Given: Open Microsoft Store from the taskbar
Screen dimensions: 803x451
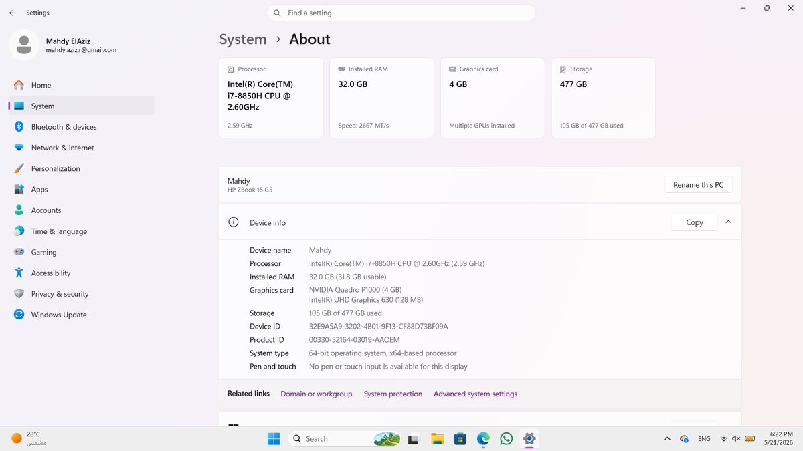Looking at the screenshot, I should click(460, 439).
